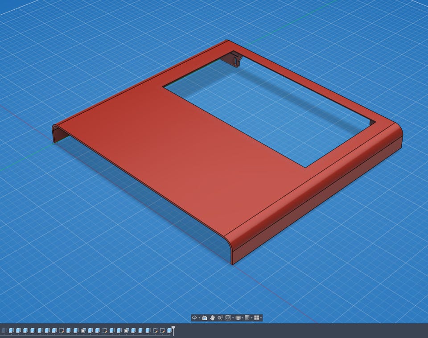Choose the Zoom magnifier tool

(x=220, y=318)
